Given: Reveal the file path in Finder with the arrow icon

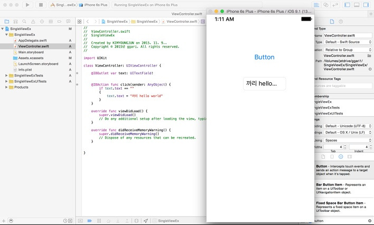Looking at the screenshot, I should click(370, 69).
